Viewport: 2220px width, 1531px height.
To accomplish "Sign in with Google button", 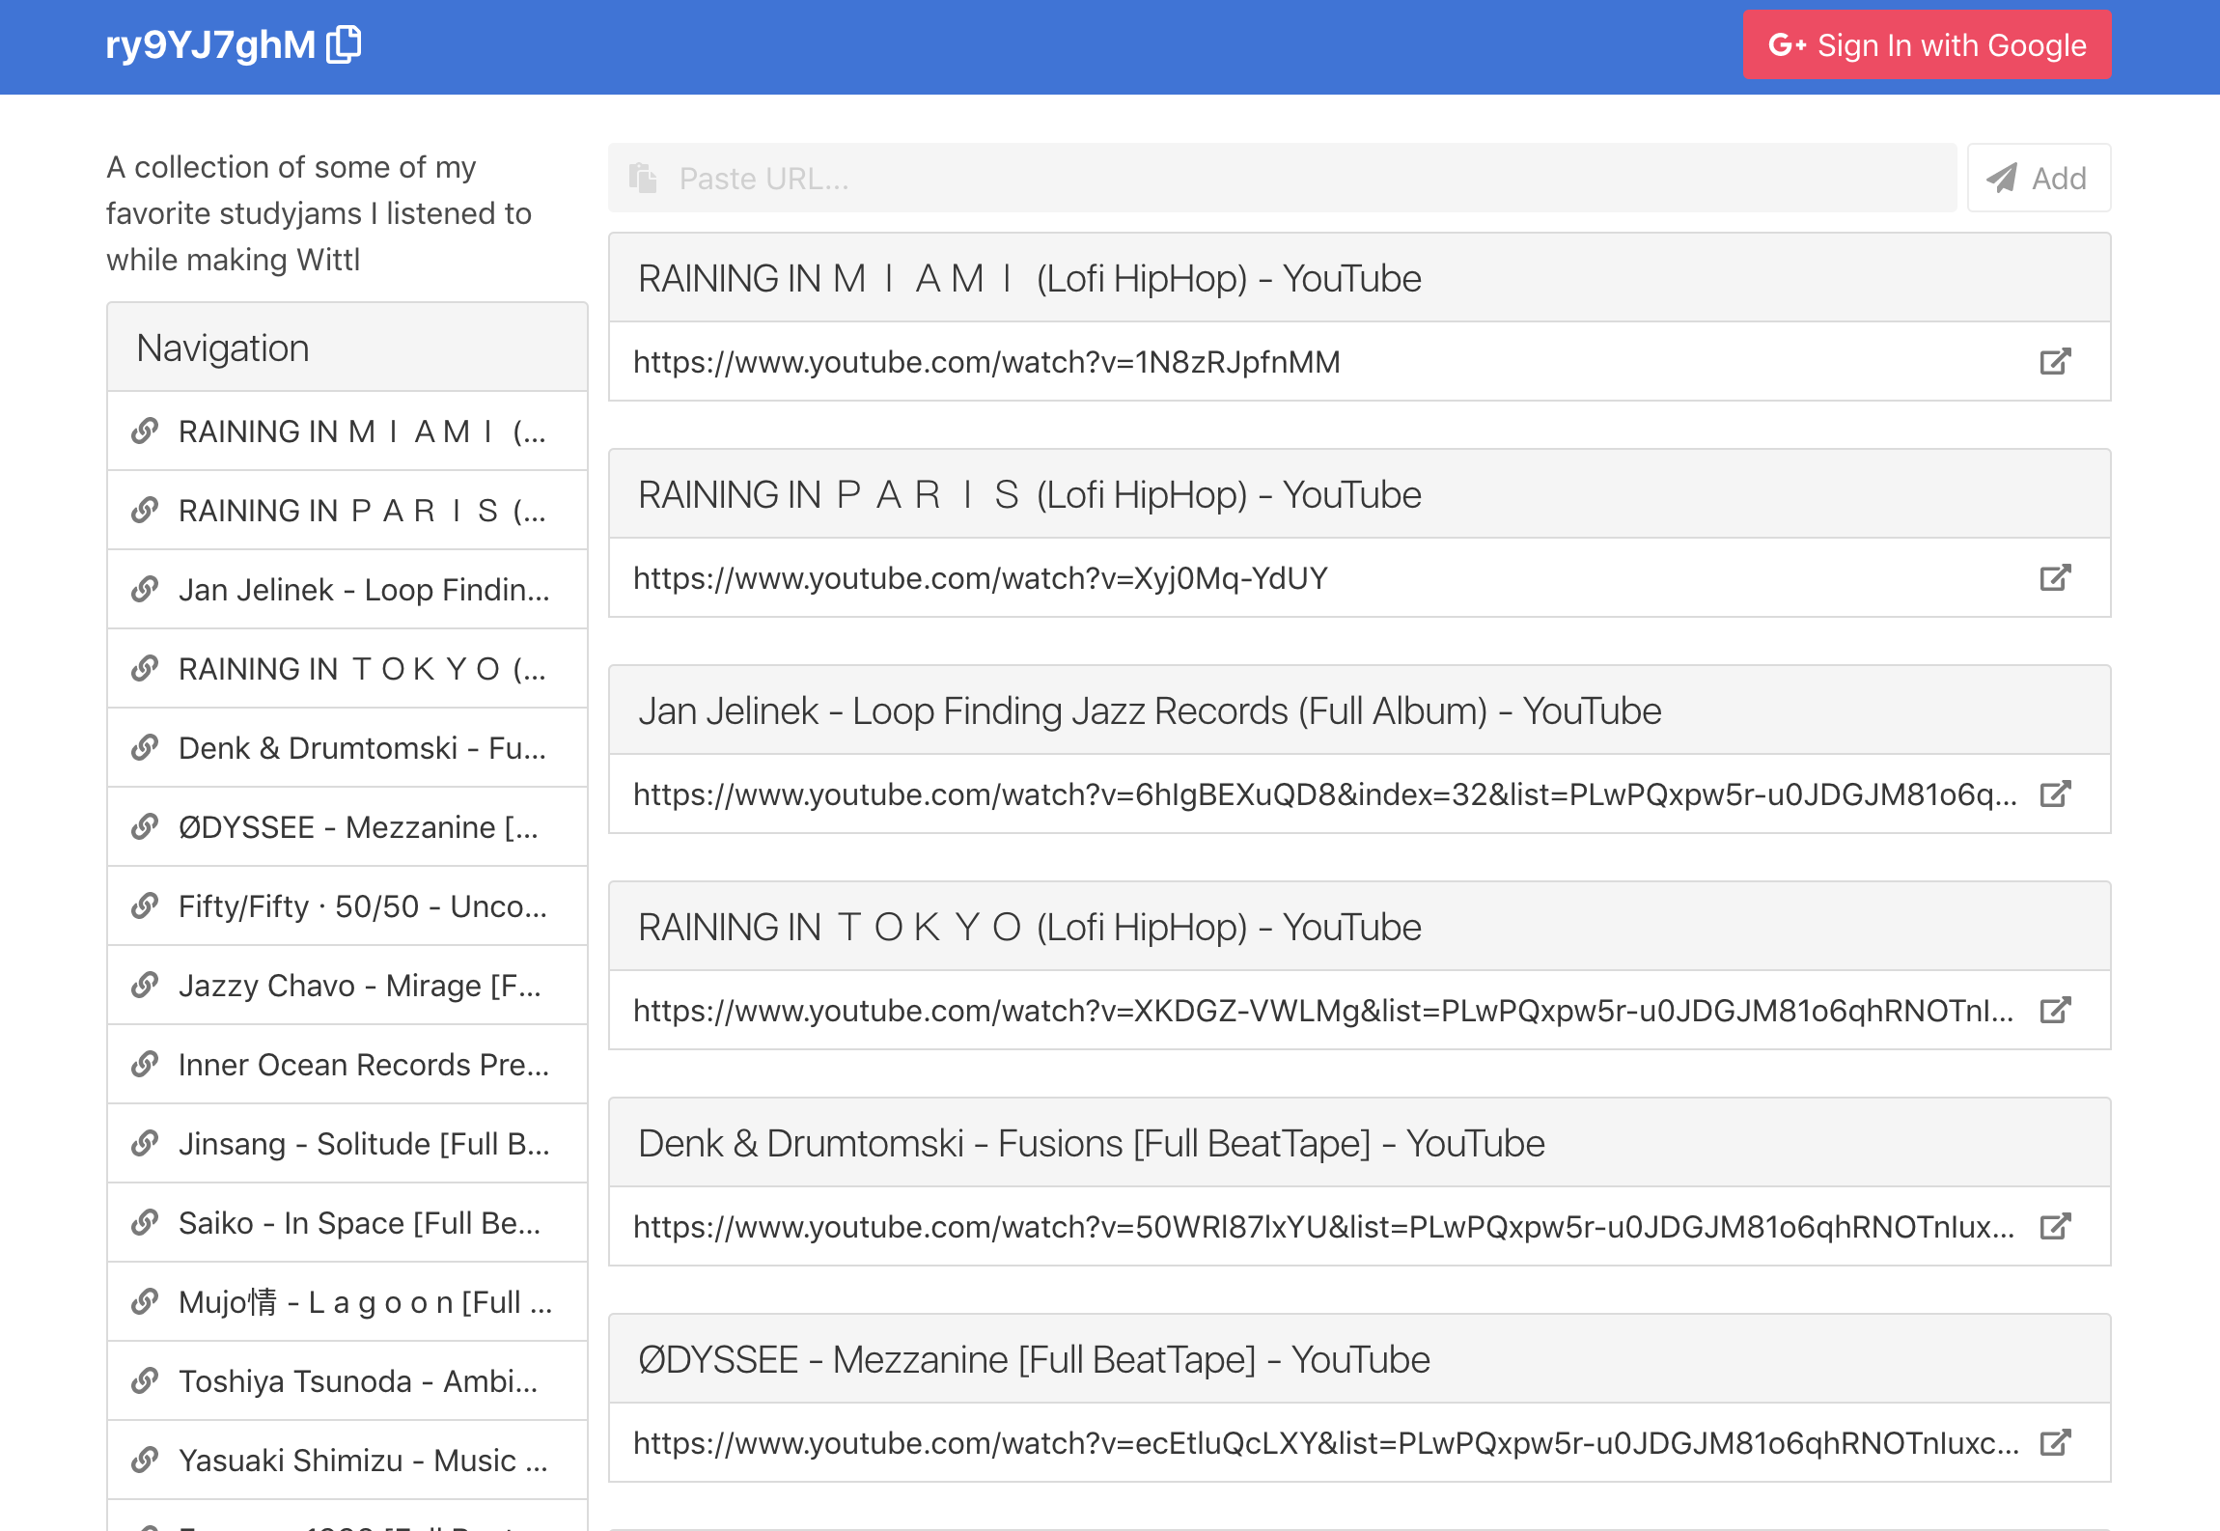I will [1927, 44].
